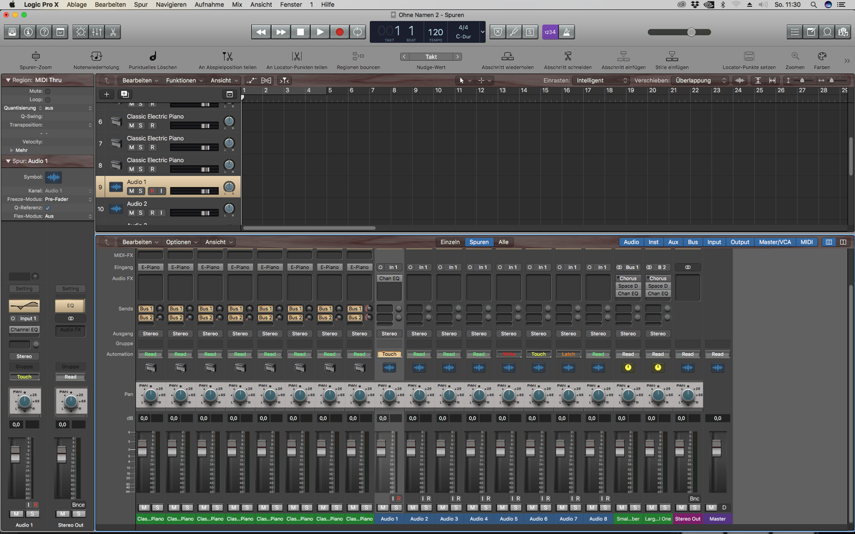This screenshot has height=534, width=855.
Task: Click the add new track plus button
Action: 106,94
